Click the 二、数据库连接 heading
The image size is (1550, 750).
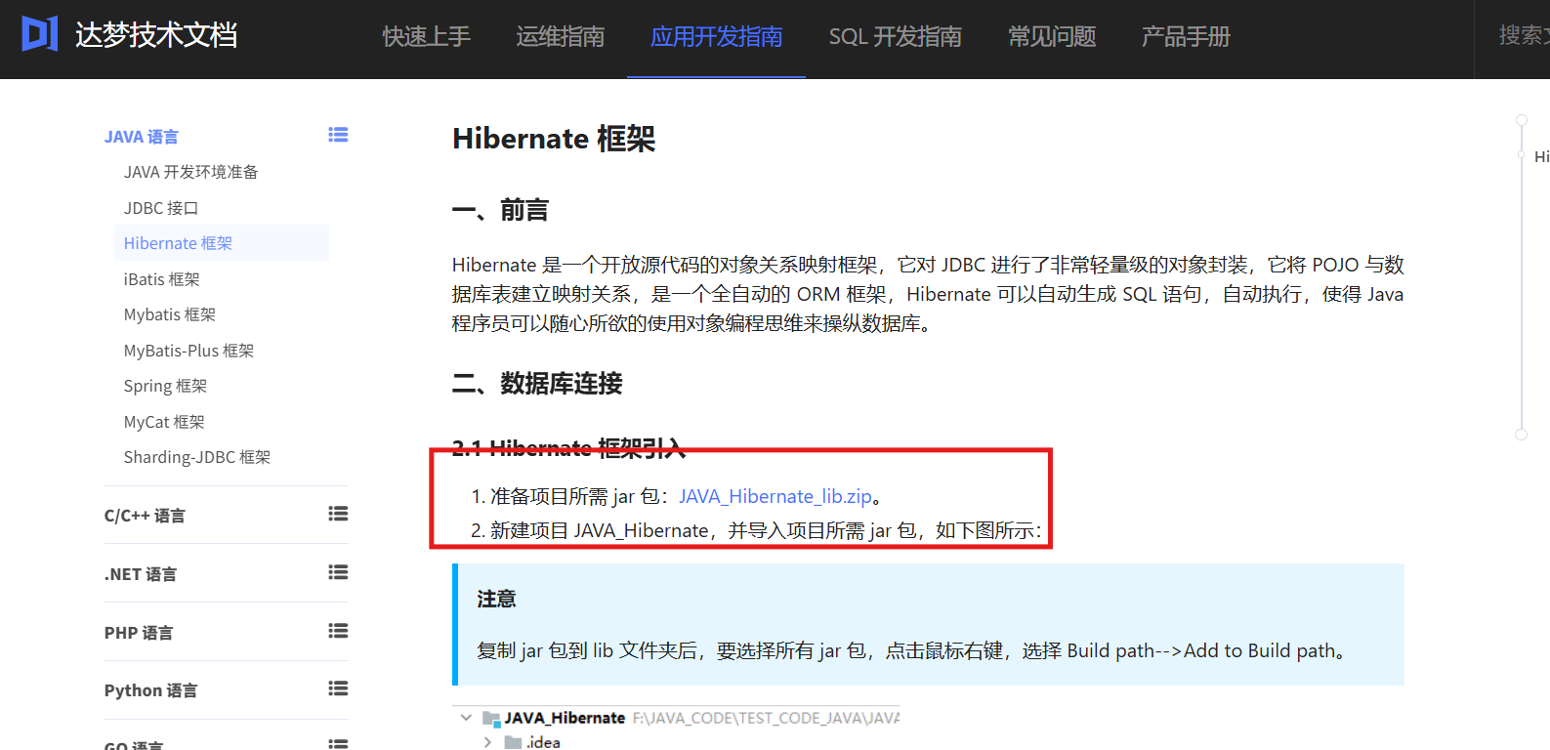(x=537, y=383)
